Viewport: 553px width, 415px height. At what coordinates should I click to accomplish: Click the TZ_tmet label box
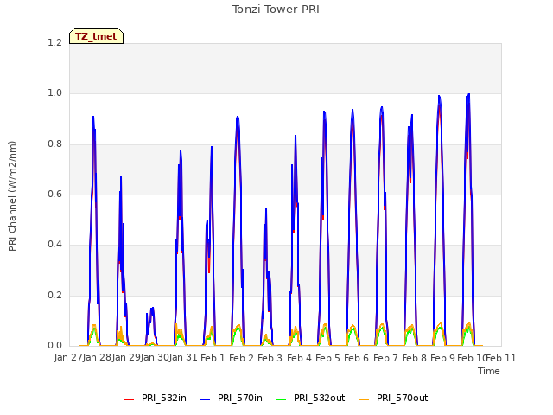96,36
